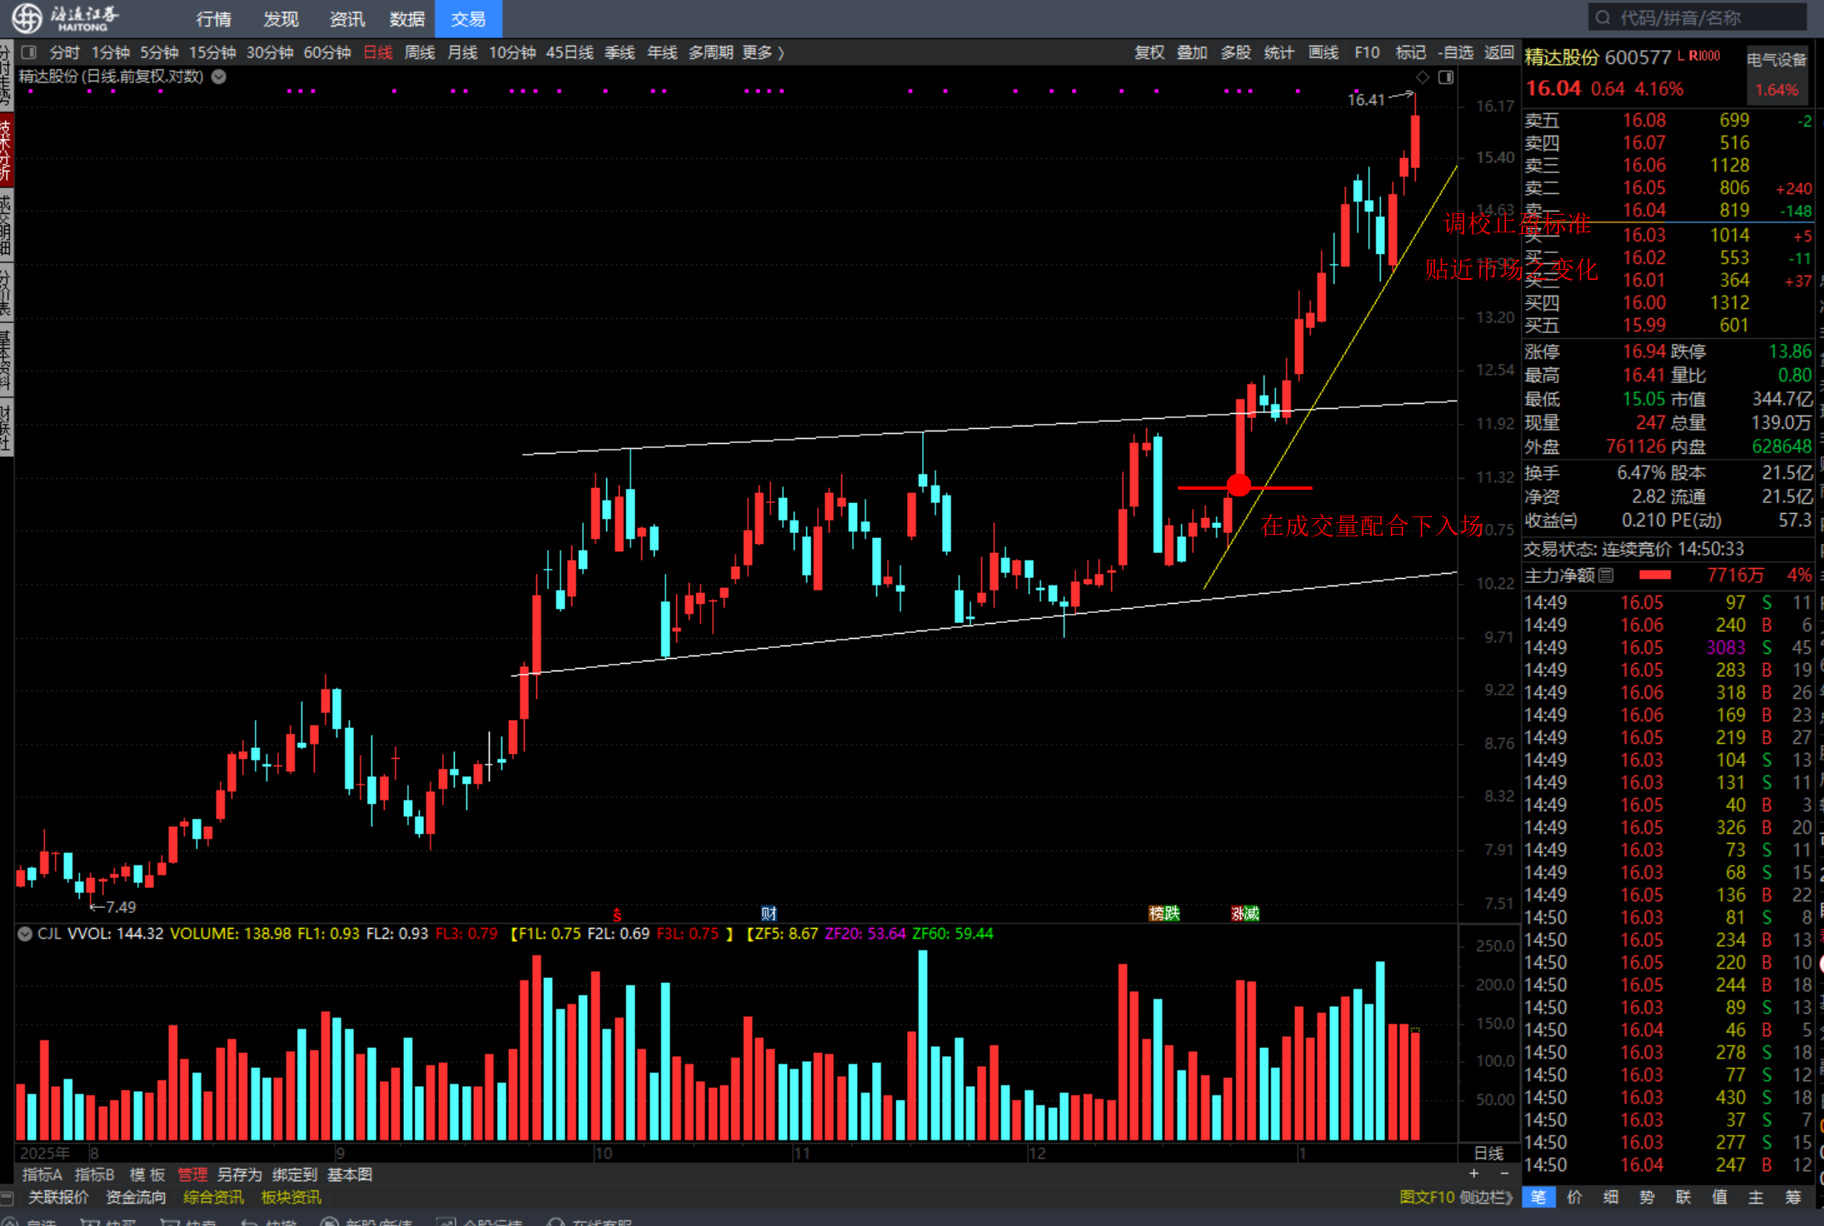
Task: Click the 复权 button in chart toolbar
Action: (1149, 52)
